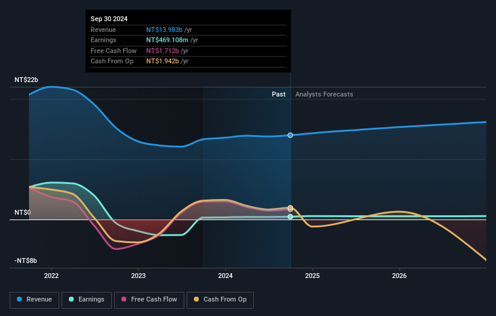Click the NT$469.108m earnings value
This screenshot has width=496, height=316.
click(x=167, y=40)
